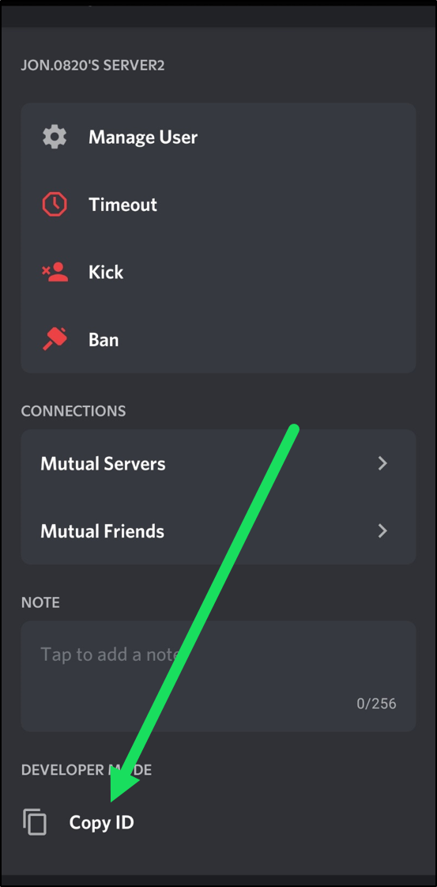Select the Ban text label
The width and height of the screenshot is (437, 887).
pyautogui.click(x=104, y=339)
